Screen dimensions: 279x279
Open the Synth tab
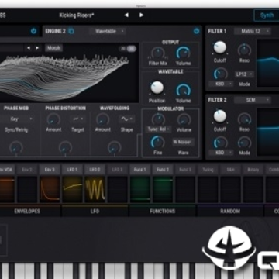[x=267, y=15]
